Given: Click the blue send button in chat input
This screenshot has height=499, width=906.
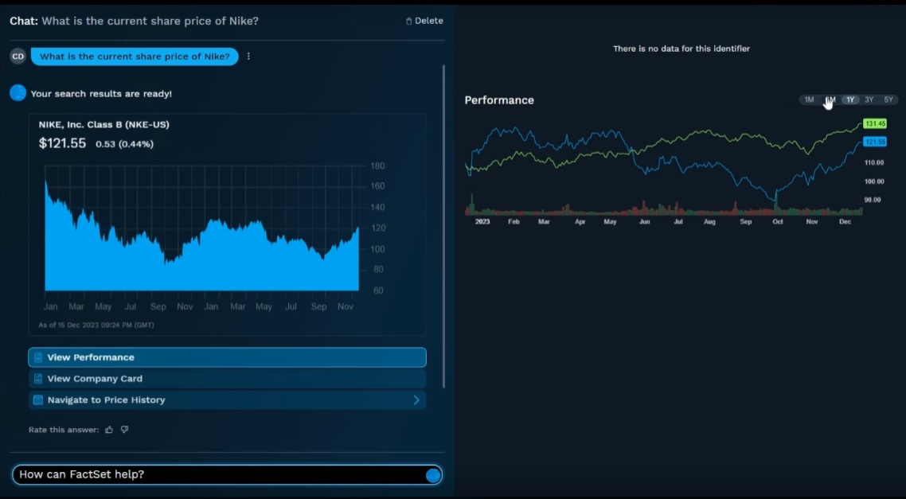Looking at the screenshot, I should click(433, 475).
